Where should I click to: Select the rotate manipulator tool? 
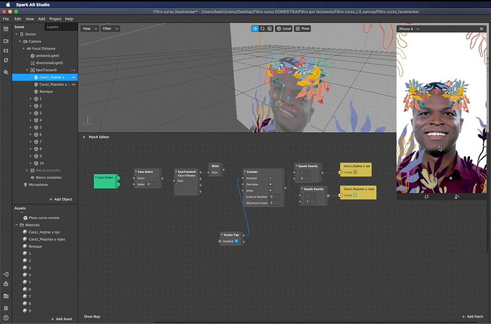coord(262,29)
